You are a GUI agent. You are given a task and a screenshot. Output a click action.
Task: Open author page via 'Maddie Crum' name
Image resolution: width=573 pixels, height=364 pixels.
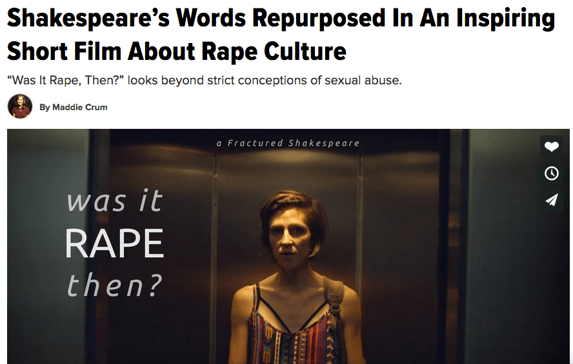[80, 107]
